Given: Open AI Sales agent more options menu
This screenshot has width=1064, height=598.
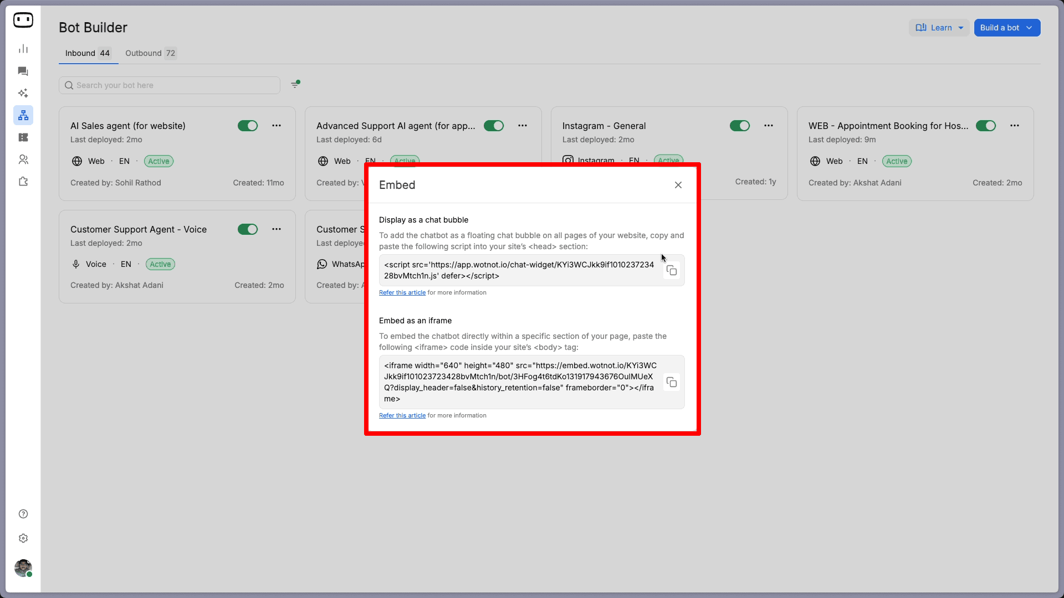Looking at the screenshot, I should pyautogui.click(x=277, y=126).
